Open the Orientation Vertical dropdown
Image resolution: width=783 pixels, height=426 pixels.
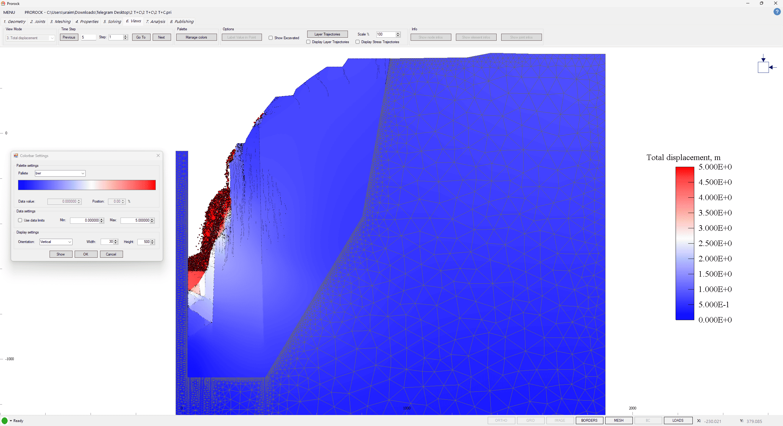click(x=56, y=242)
